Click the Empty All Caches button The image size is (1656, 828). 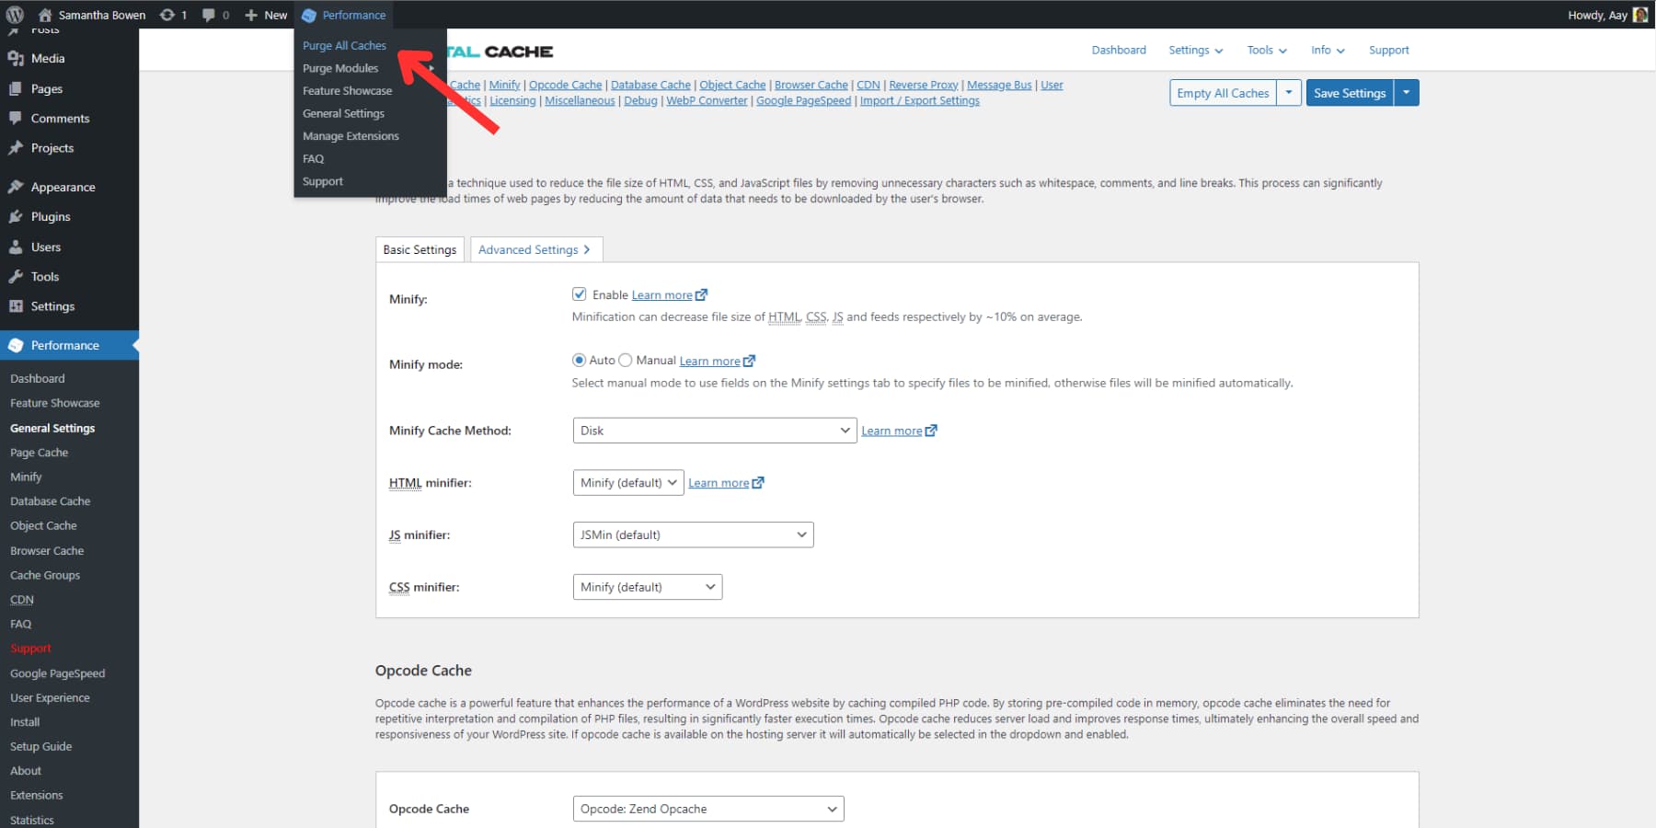[1222, 92]
